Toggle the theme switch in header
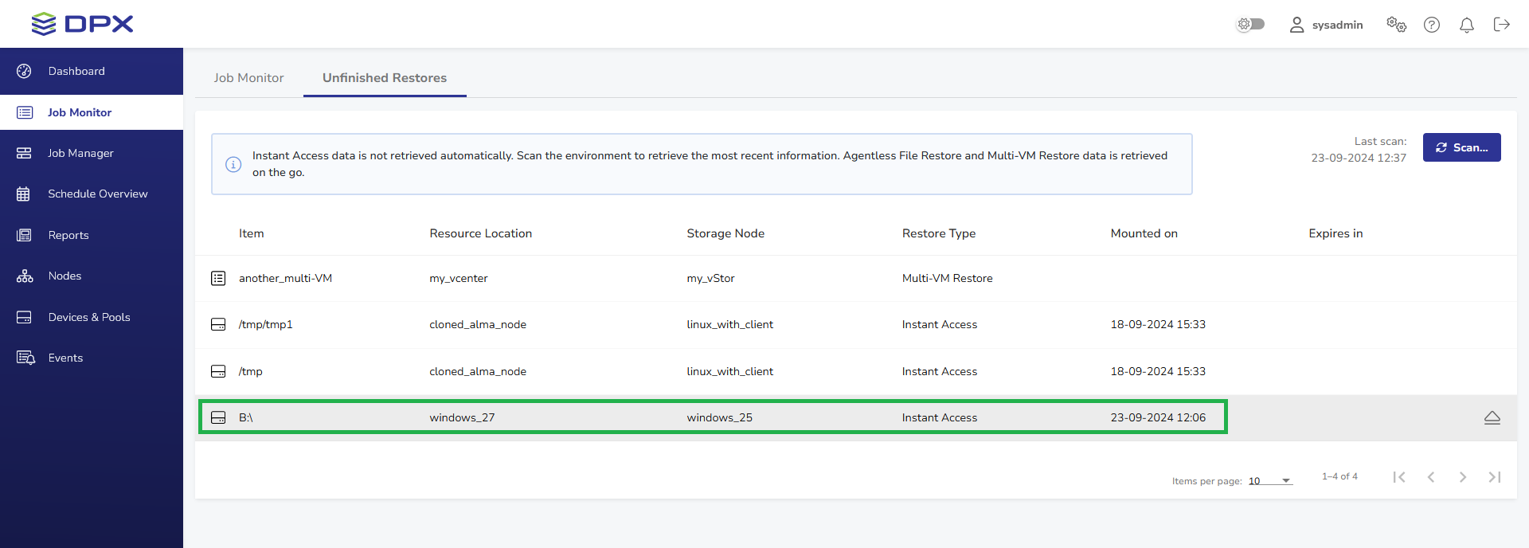The height and width of the screenshot is (548, 1529). [1250, 24]
